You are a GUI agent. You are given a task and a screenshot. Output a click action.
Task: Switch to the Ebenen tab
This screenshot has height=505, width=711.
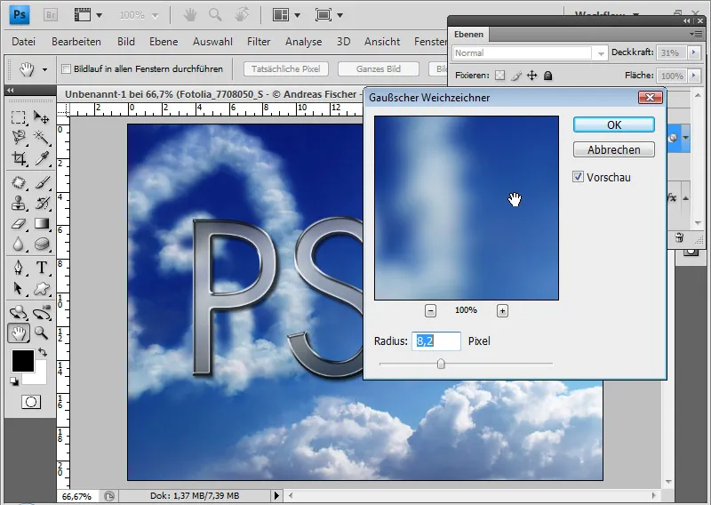468,35
